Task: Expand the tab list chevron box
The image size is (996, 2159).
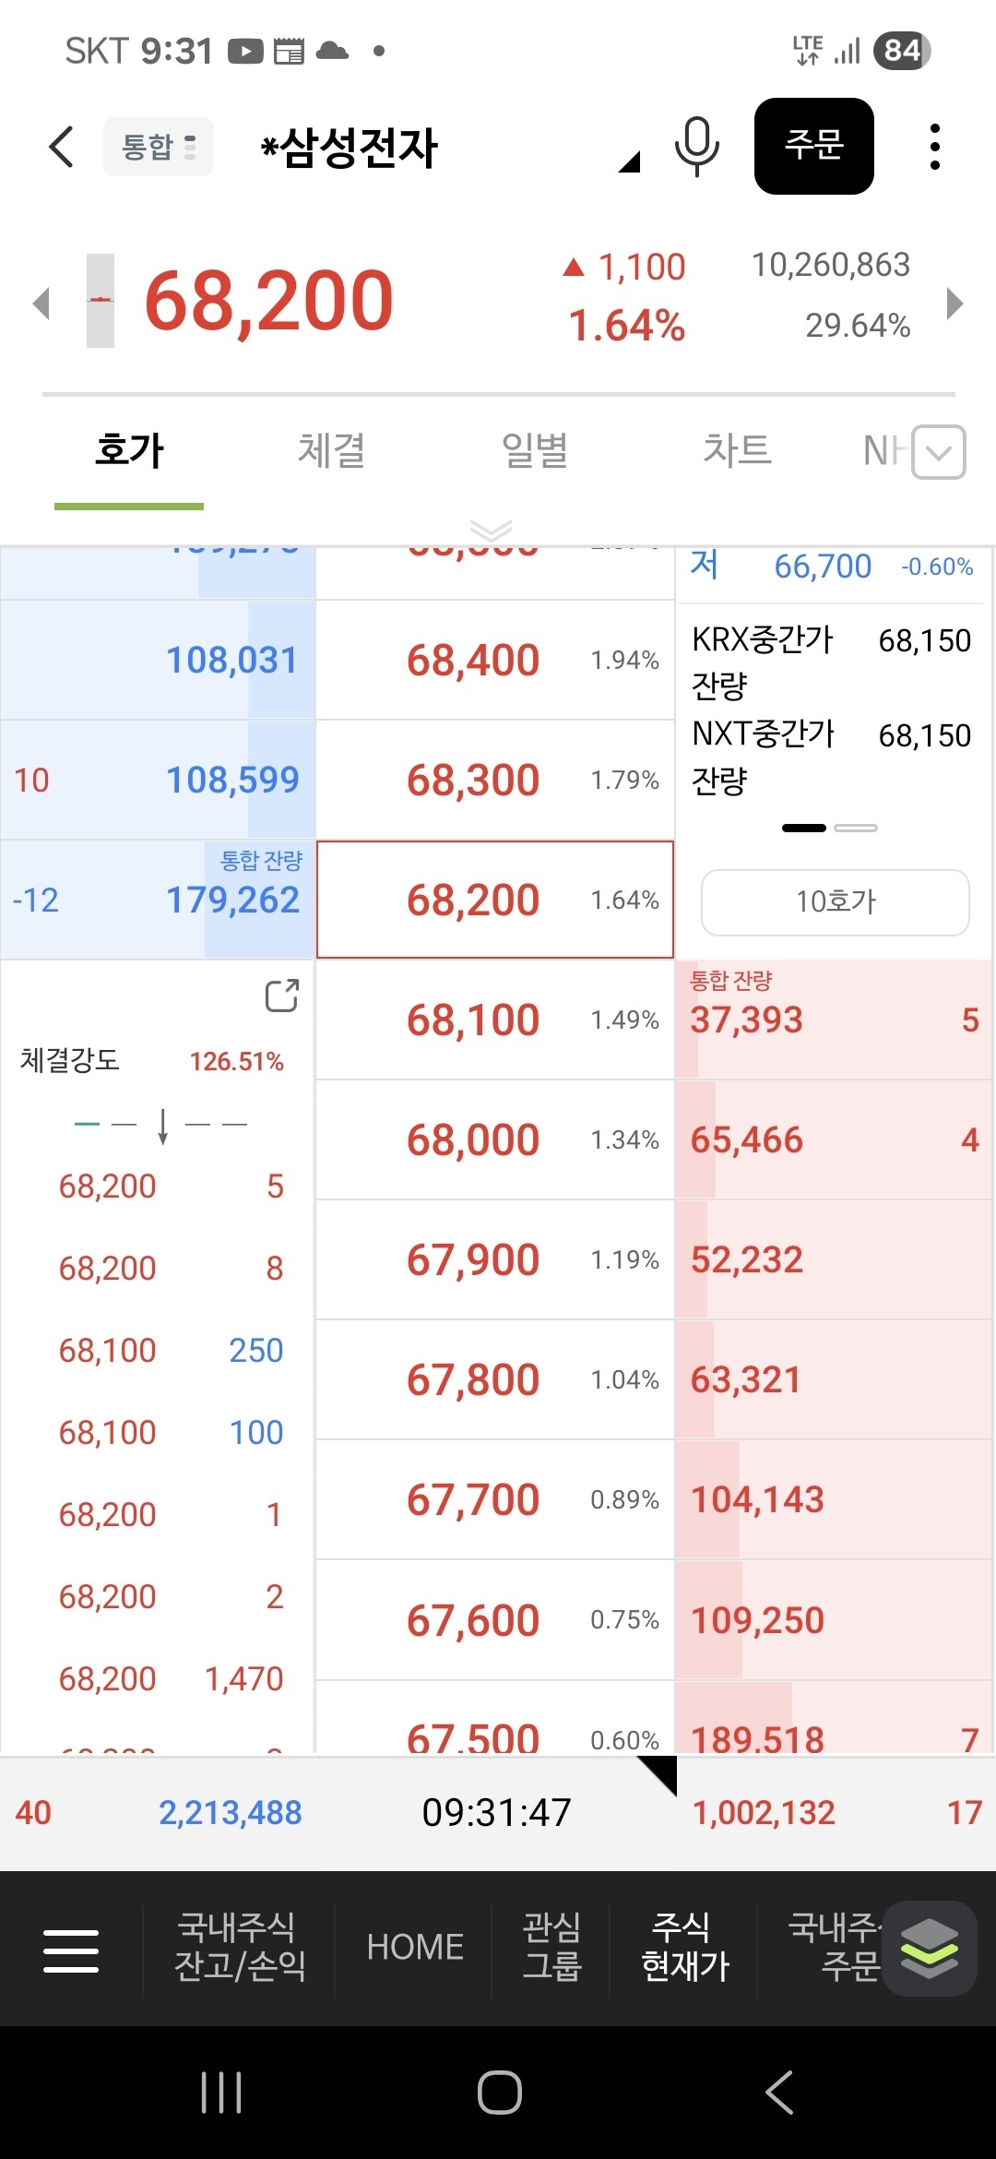Action: point(939,452)
